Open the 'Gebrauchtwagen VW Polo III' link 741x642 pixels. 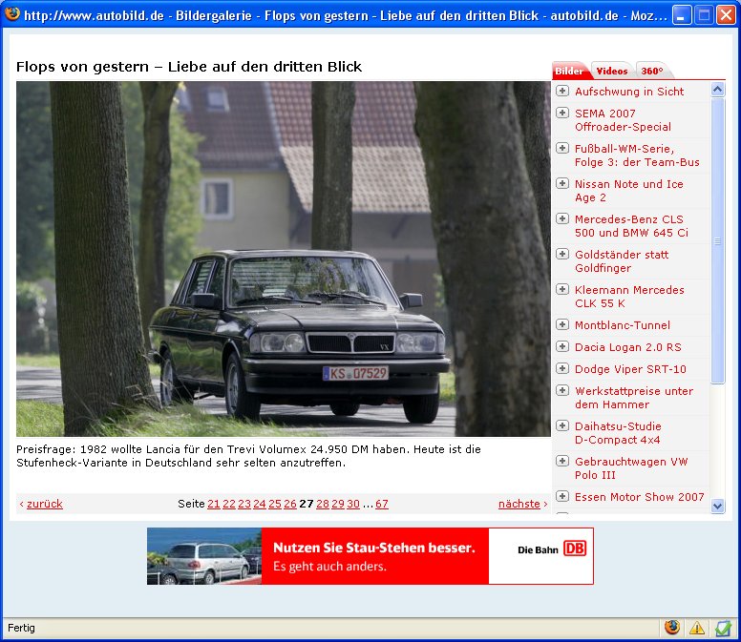pos(631,468)
